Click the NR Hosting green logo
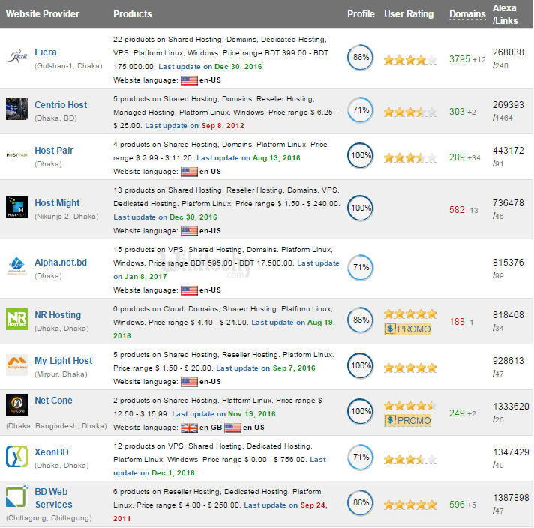Screen dimensions: 534x528 click(16, 319)
